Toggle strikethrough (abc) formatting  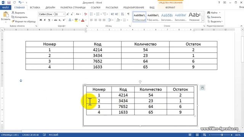[x=56, y=20]
